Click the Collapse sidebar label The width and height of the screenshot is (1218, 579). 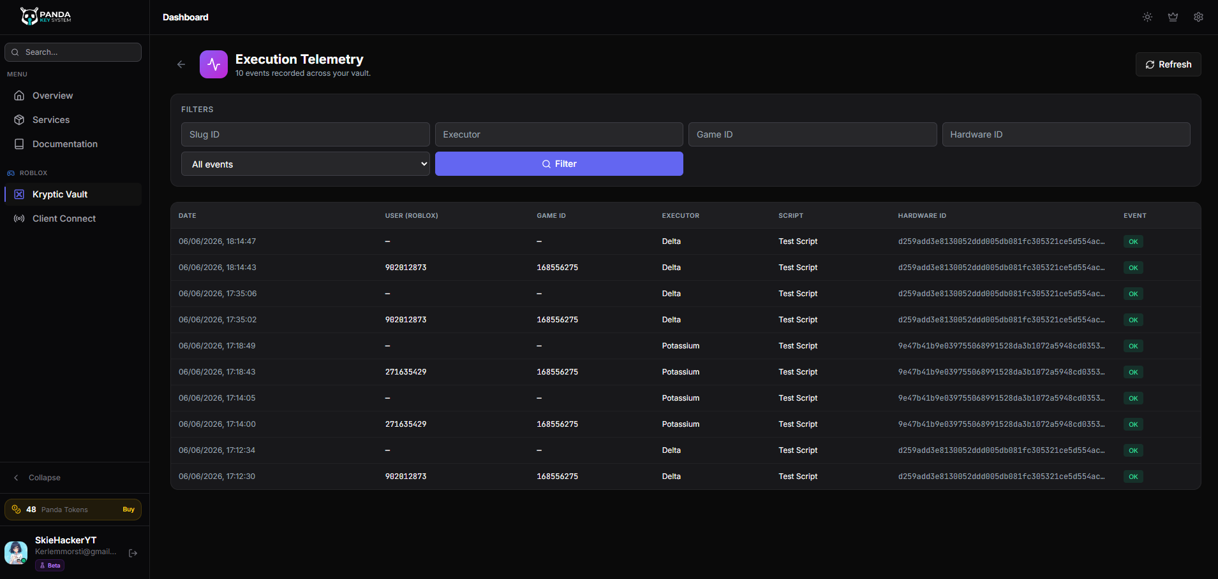(45, 478)
